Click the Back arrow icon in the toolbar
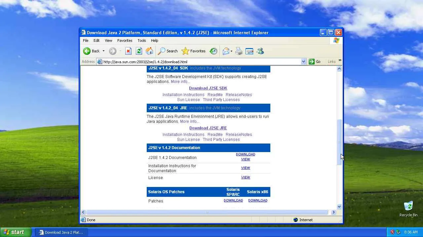Screen dimensions: 423x237 87,51
